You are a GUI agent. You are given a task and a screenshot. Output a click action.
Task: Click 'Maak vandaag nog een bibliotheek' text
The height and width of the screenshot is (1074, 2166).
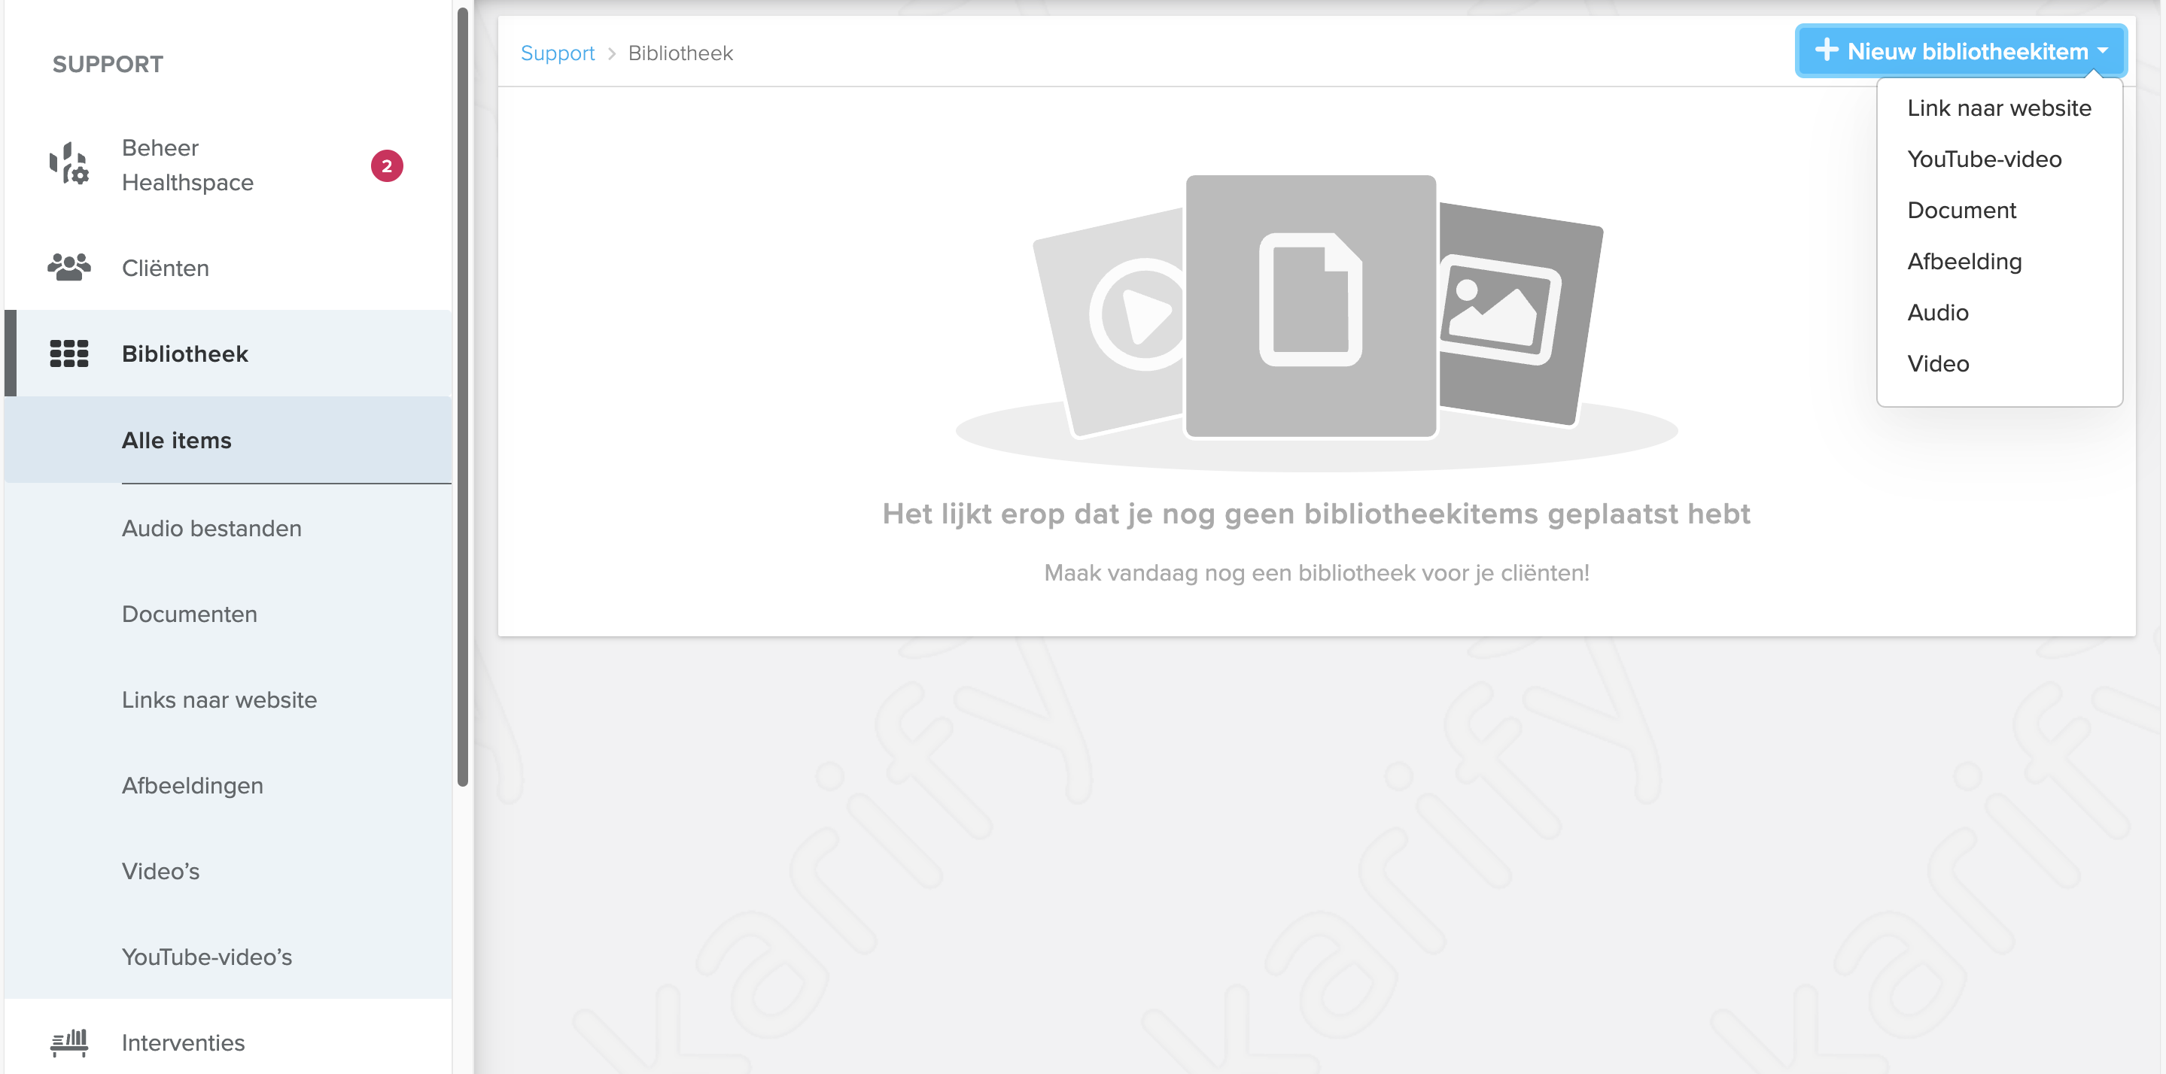pyautogui.click(x=1317, y=573)
